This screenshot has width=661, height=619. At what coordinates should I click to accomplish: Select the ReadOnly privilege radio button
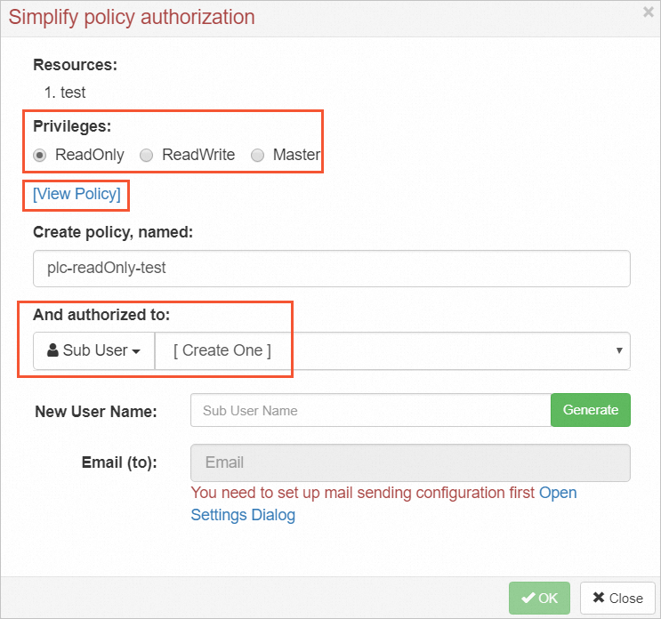(x=40, y=155)
